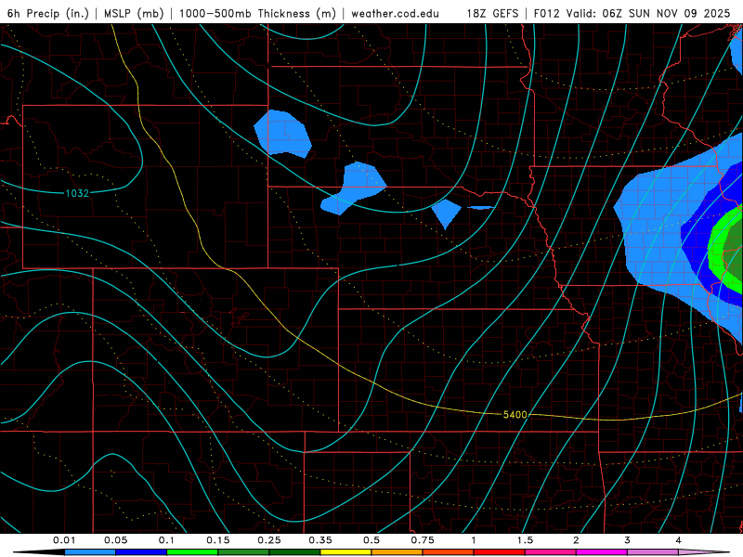This screenshot has width=743, height=557.
Task: Click the weather.cod.edu text
Action: (x=396, y=13)
